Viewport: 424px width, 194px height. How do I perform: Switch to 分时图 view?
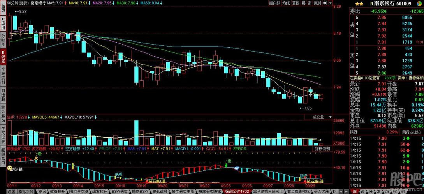coord(3,40)
